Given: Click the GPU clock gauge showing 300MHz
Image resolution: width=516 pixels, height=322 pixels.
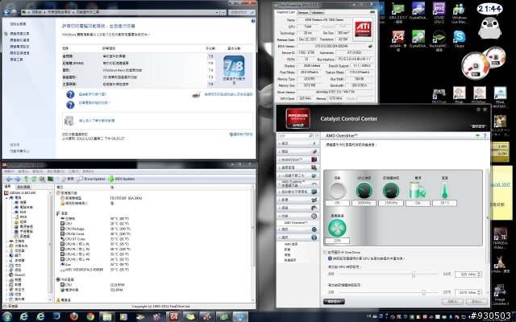Looking at the screenshot, I should [364, 191].
